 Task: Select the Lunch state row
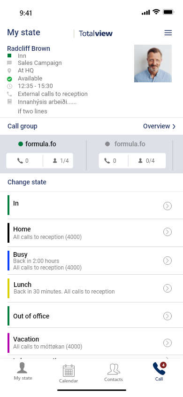[91, 288]
